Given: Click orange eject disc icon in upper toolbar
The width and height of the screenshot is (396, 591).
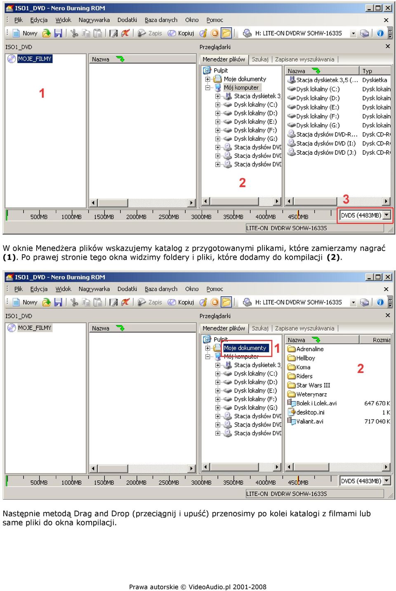Looking at the screenshot, I should coord(214,33).
